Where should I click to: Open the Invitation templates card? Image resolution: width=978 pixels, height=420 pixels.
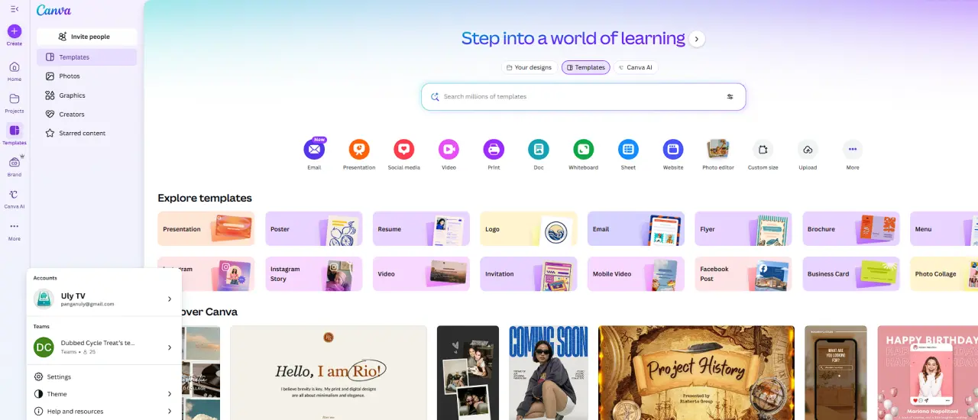click(529, 273)
